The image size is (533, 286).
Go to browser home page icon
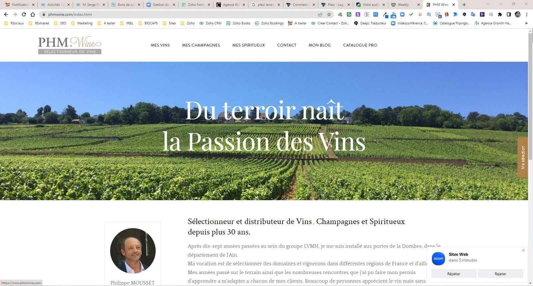[33, 14]
